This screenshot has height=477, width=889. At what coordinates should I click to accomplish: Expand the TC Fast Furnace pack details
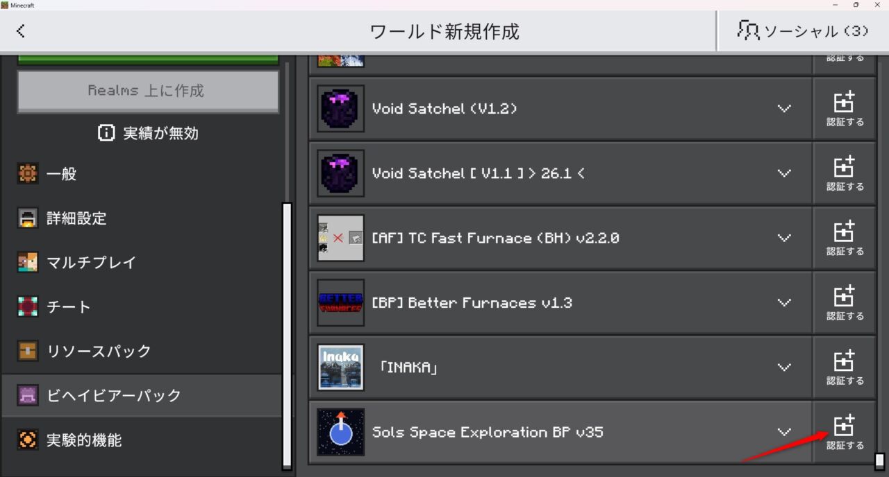click(x=784, y=238)
